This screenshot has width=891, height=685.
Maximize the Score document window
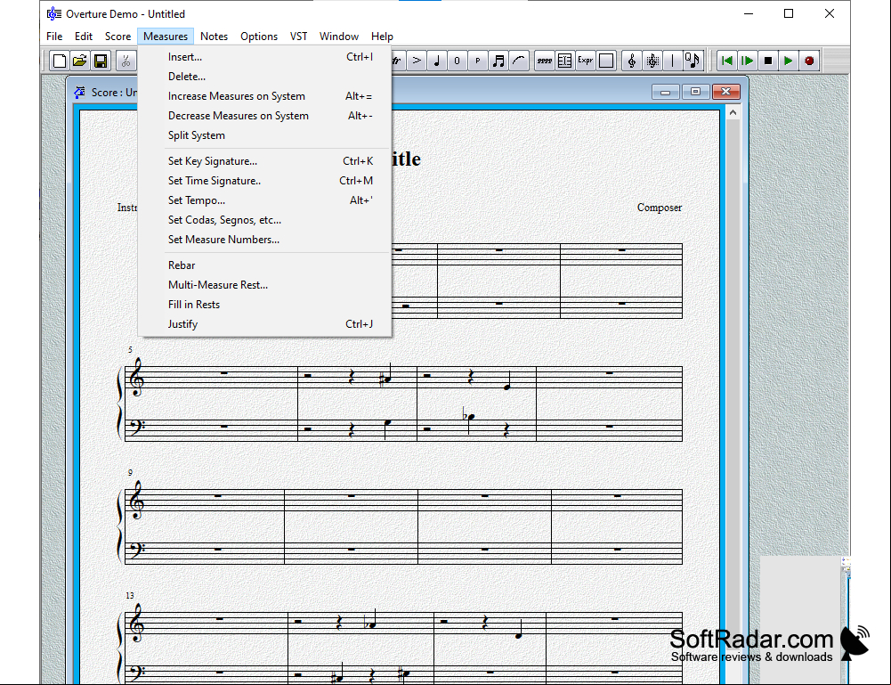coord(695,92)
